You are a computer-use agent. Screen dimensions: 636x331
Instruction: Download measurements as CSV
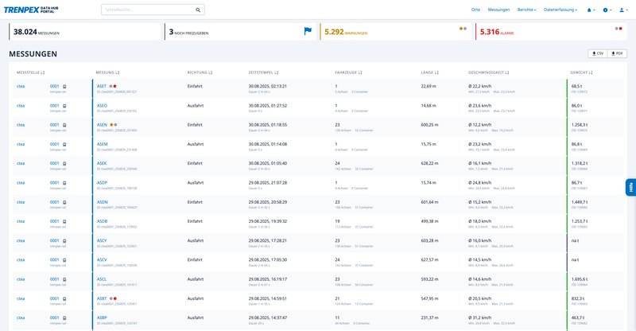coord(596,53)
